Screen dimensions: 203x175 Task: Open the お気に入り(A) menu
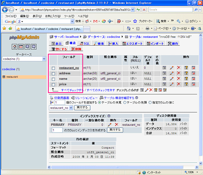(x=53, y=16)
